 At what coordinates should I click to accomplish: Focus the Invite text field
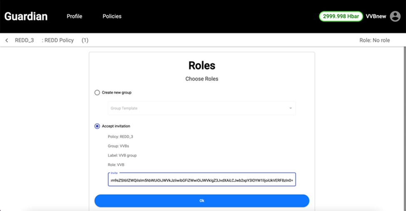(202, 181)
